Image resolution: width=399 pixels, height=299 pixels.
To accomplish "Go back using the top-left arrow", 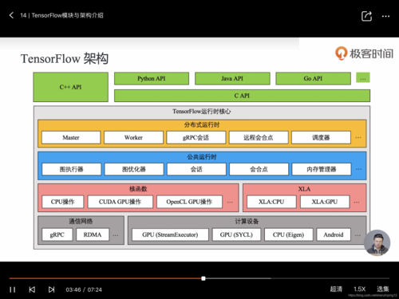I will coord(11,15).
